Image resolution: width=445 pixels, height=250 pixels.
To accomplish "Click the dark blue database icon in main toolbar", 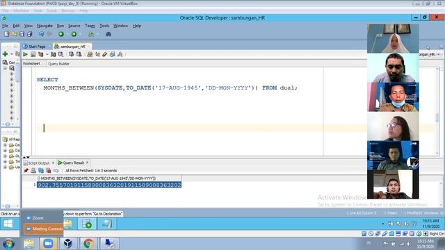I will tap(108, 34).
